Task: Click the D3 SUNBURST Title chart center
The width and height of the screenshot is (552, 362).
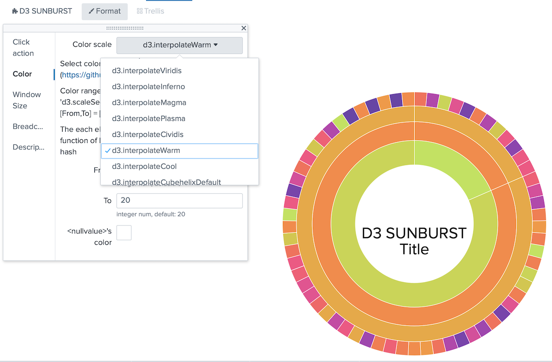Action: click(414, 241)
